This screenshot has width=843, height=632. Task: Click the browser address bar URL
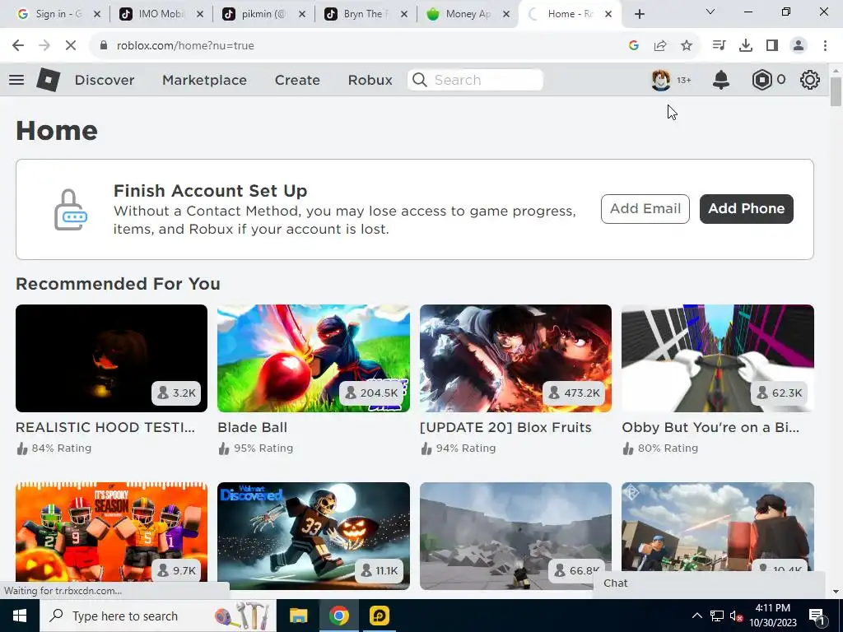coord(185,46)
